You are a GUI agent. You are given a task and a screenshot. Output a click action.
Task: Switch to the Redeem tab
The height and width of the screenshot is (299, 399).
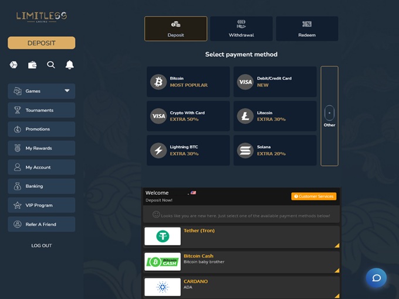tap(307, 29)
